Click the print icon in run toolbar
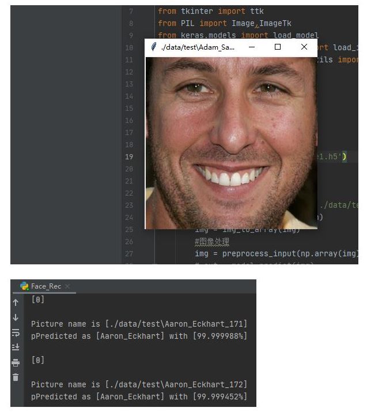The width and height of the screenshot is (367, 415). 16,362
